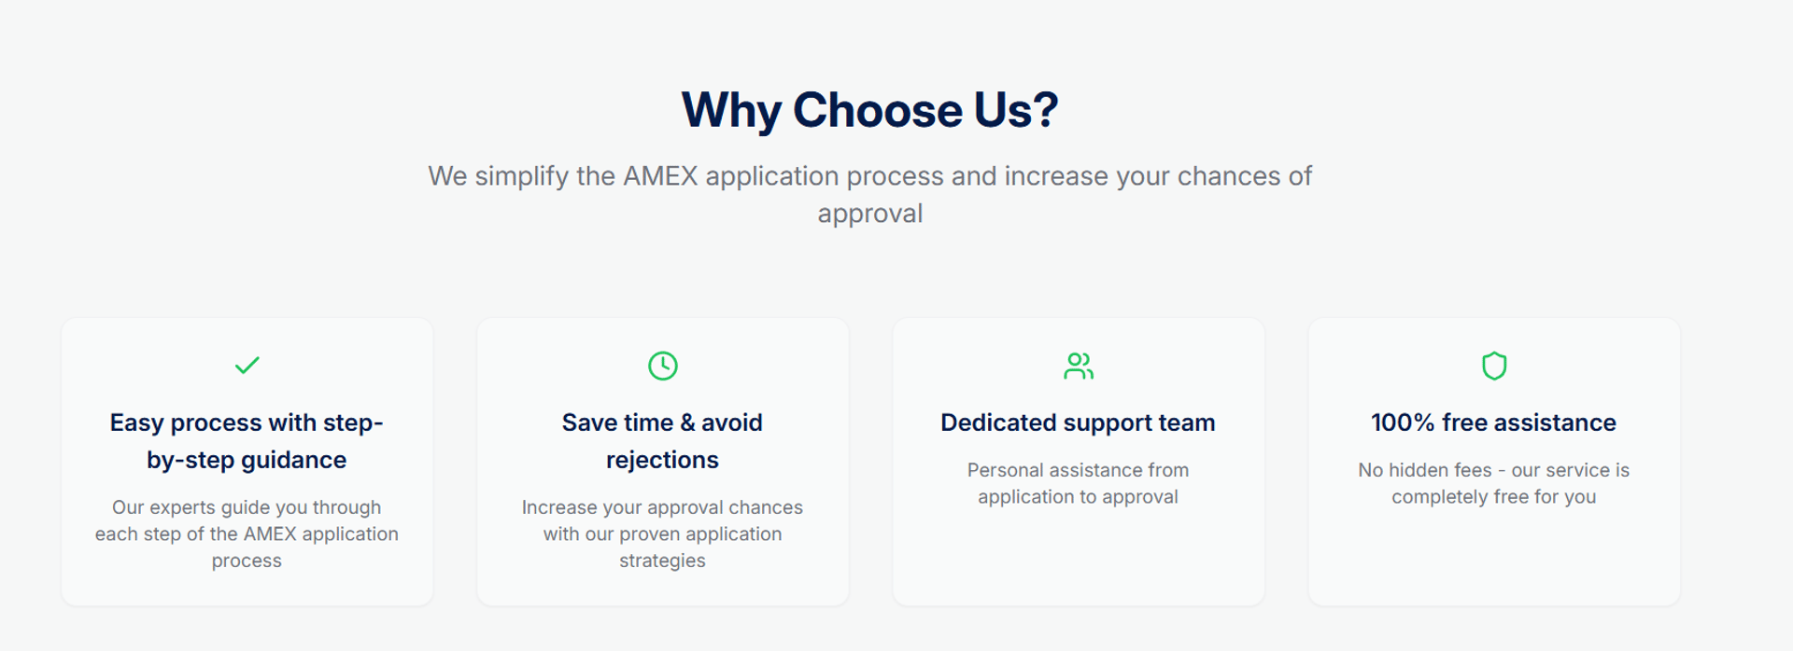The image size is (1793, 651).
Task: Click the green clock icon
Action: (662, 366)
